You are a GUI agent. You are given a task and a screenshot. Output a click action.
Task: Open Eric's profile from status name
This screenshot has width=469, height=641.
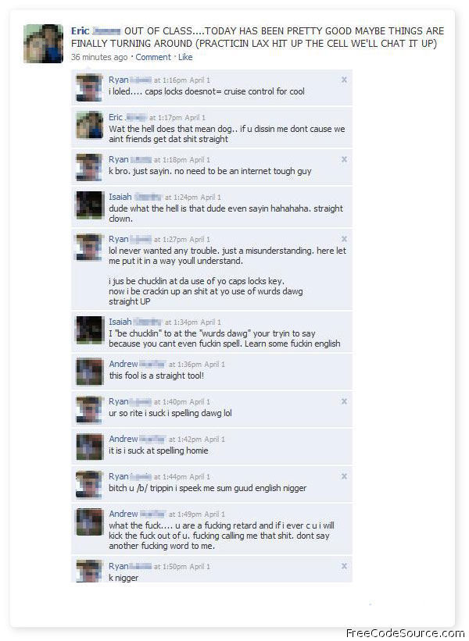[80, 31]
